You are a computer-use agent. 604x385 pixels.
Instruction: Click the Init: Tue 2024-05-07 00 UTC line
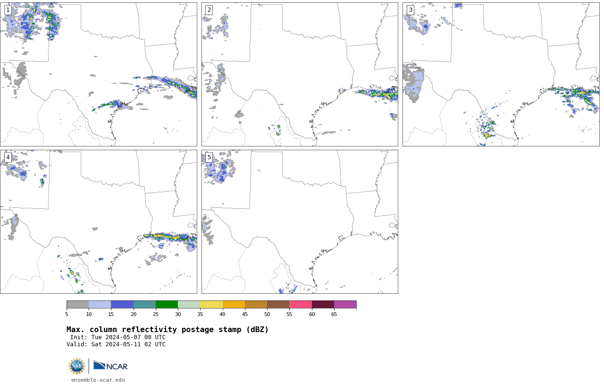tap(118, 337)
